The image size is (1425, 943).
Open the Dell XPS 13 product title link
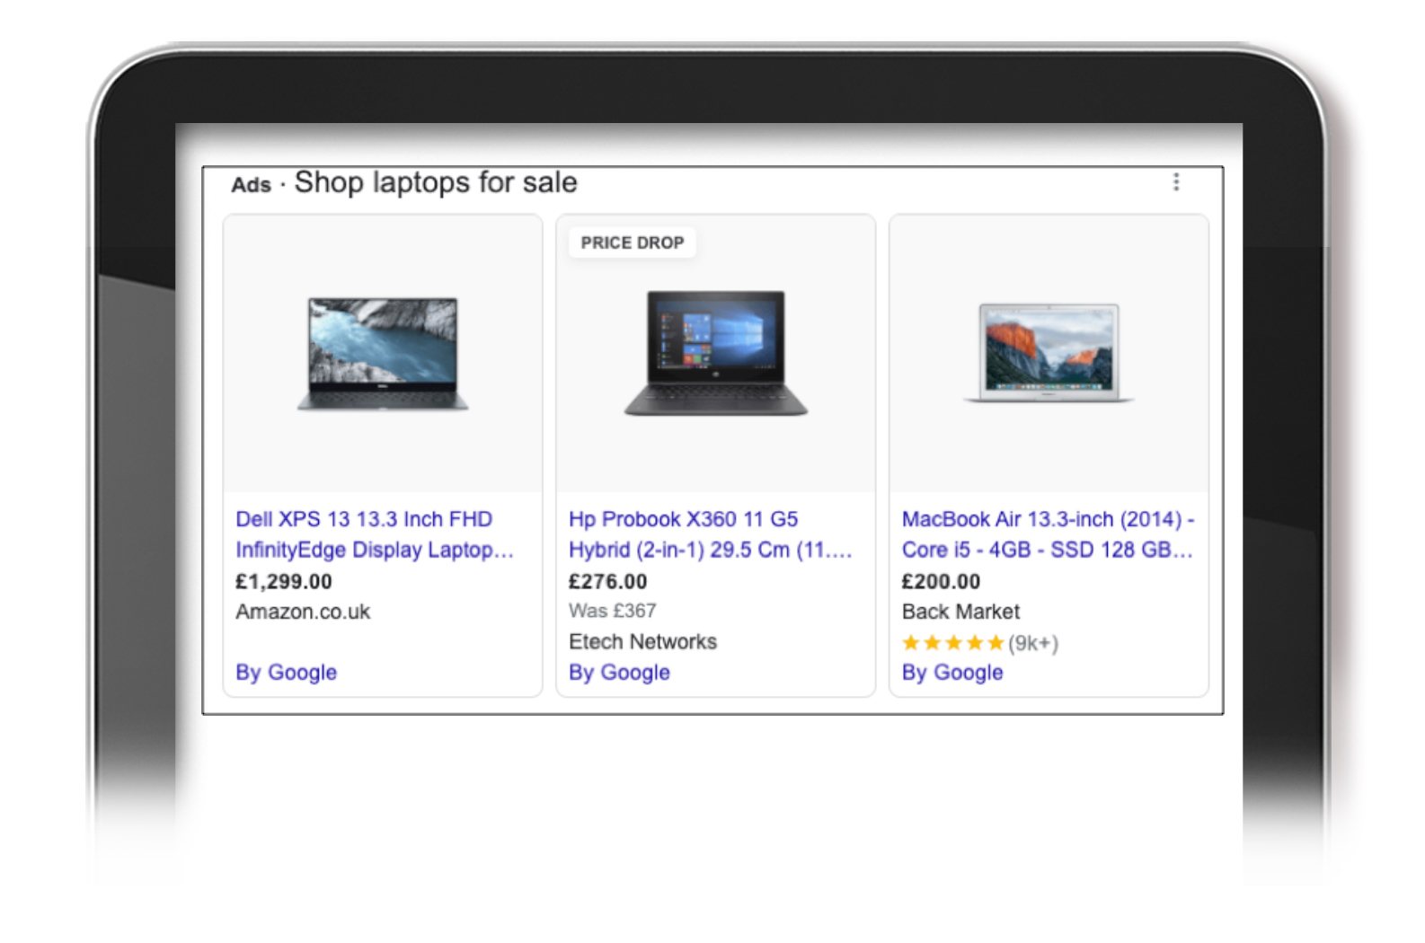pyautogui.click(x=374, y=534)
